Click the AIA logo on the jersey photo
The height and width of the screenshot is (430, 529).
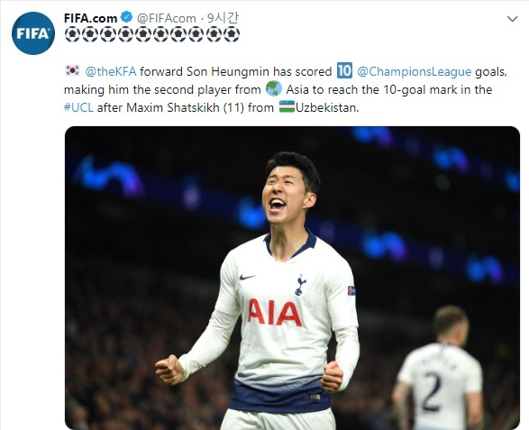click(x=275, y=313)
